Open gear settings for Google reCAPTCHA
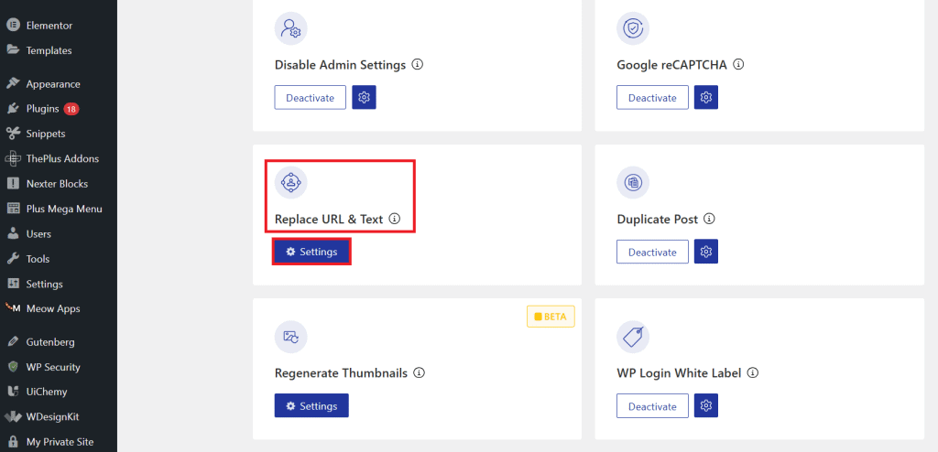This screenshot has width=938, height=452. 706,98
